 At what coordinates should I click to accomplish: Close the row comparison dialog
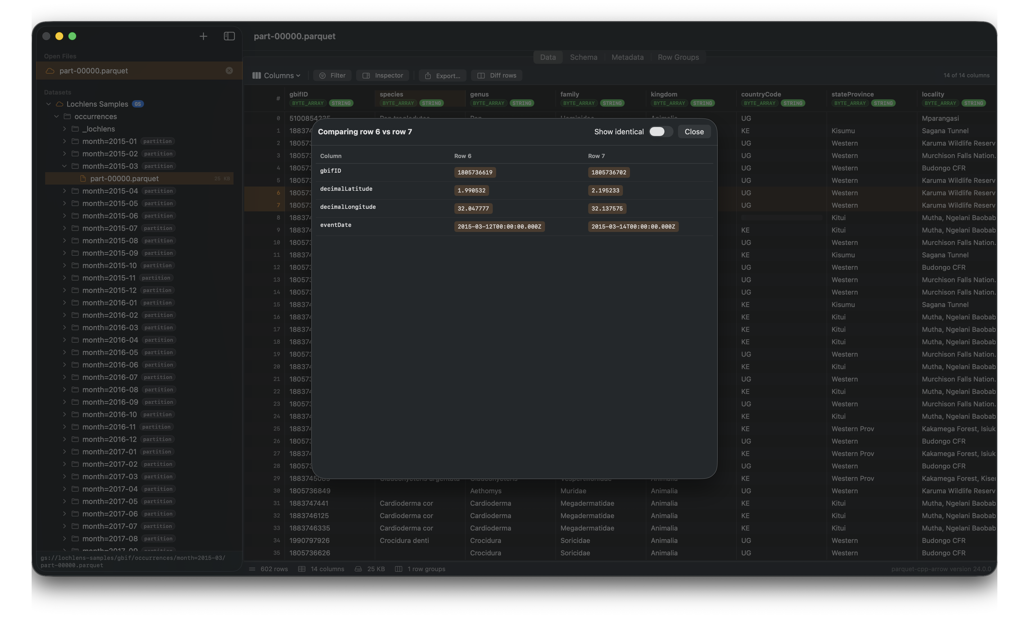coord(694,132)
